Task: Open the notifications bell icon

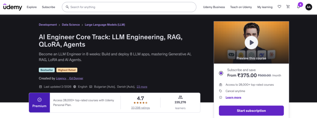Action: click(x=298, y=7)
